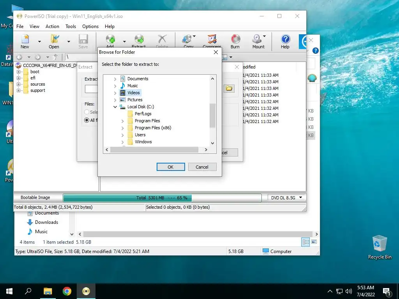Collapse the Local Disk (C:) node
399x299 pixels.
click(x=115, y=107)
